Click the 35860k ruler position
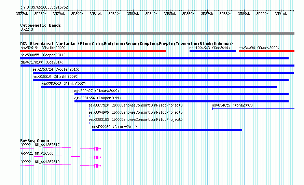 188,14
